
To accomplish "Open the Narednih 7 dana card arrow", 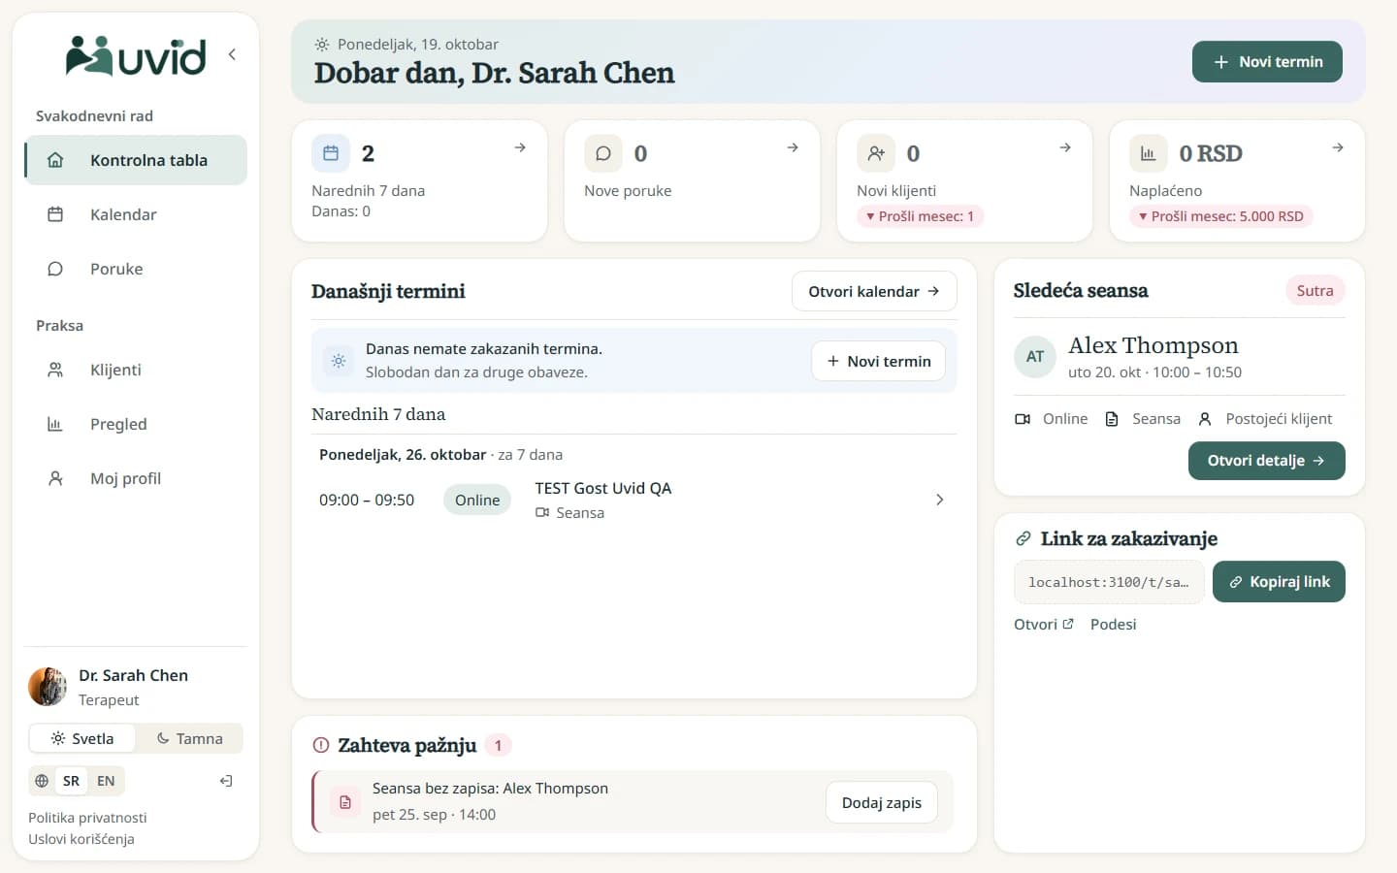I will (x=520, y=147).
